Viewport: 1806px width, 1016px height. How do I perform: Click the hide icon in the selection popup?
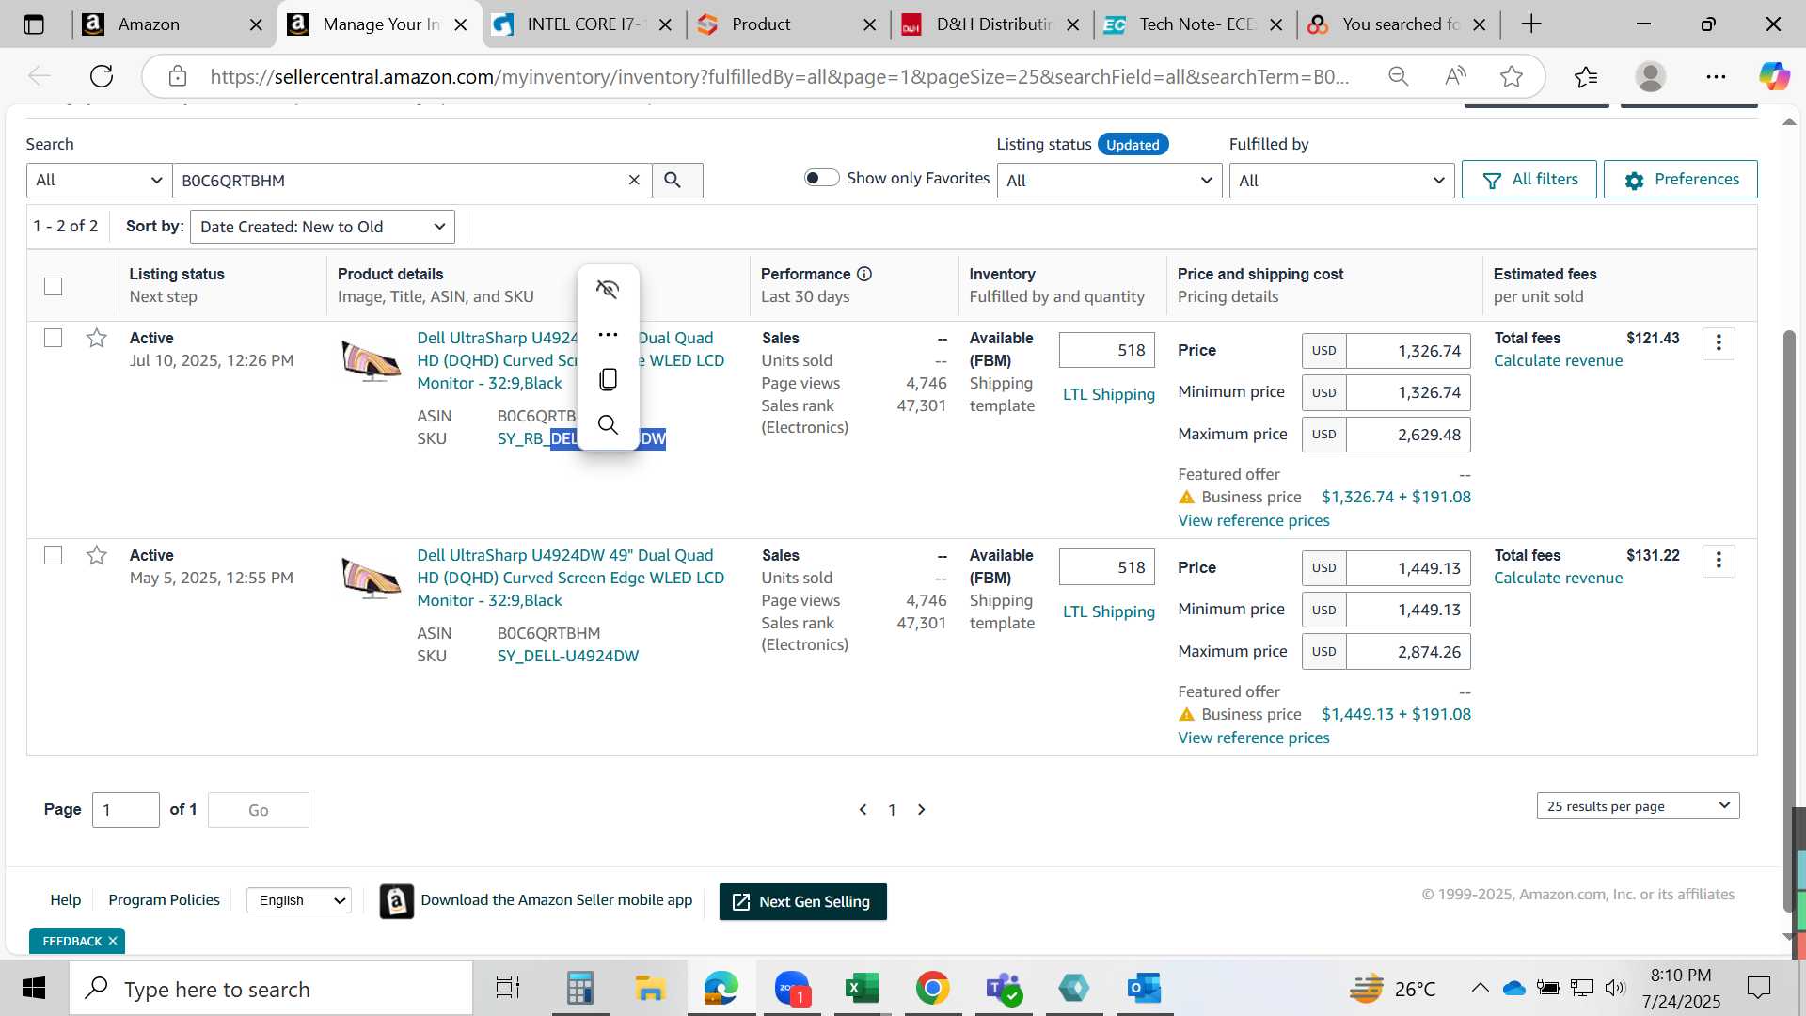pos(608,289)
